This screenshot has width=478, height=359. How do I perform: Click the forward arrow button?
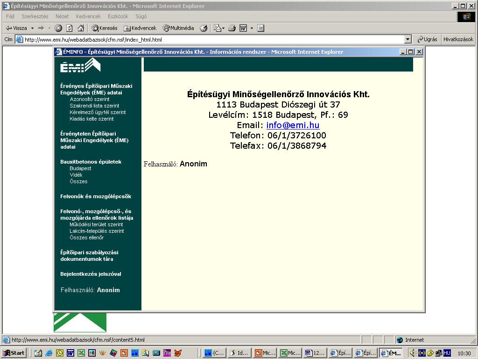pyautogui.click(x=41, y=28)
